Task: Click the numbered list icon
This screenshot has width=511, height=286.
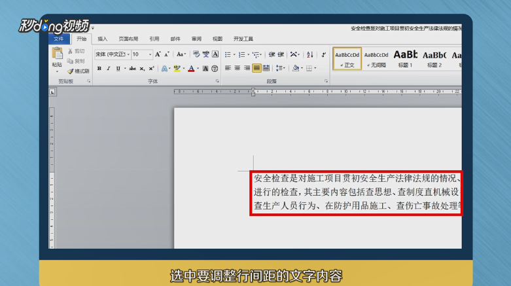Action: [x=241, y=54]
